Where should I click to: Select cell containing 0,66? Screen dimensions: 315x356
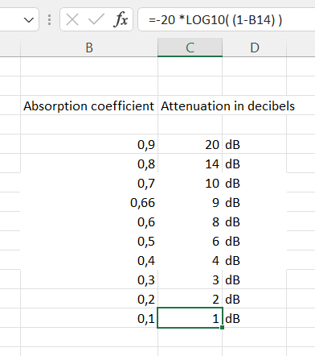(x=89, y=202)
